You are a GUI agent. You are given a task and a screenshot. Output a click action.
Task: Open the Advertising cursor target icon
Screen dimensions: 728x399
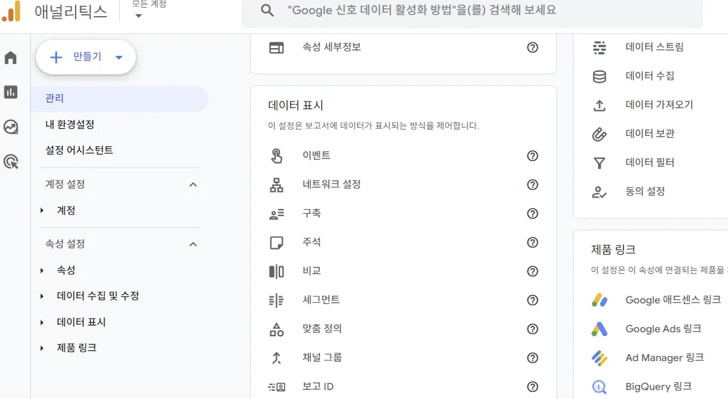11,162
